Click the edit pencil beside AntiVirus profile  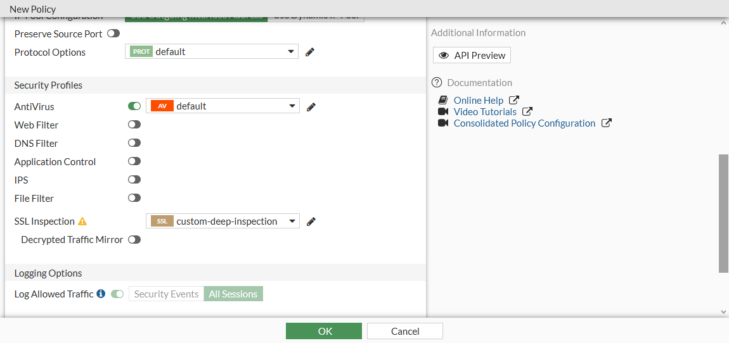[311, 107]
